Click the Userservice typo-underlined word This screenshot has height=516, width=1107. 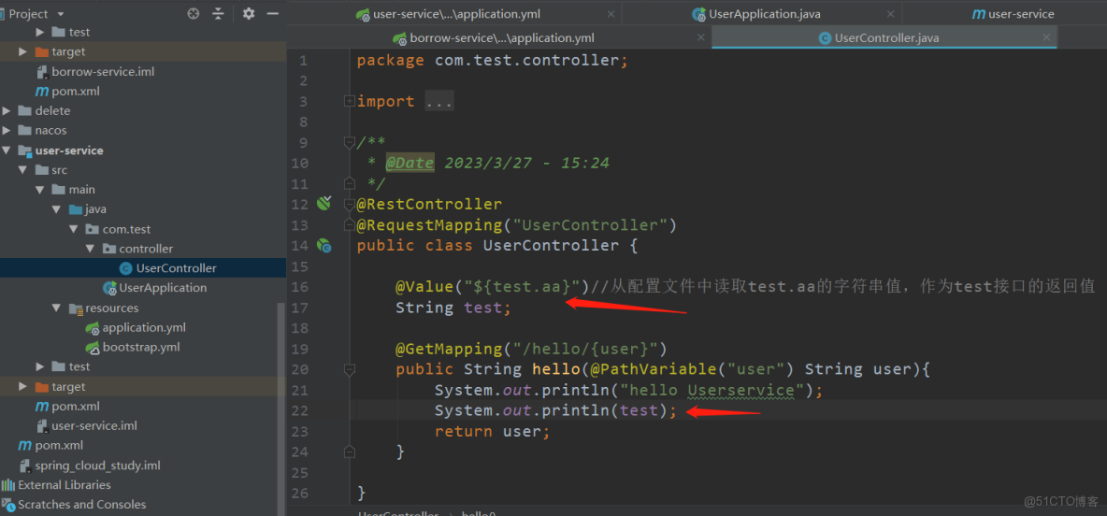pyautogui.click(x=741, y=391)
